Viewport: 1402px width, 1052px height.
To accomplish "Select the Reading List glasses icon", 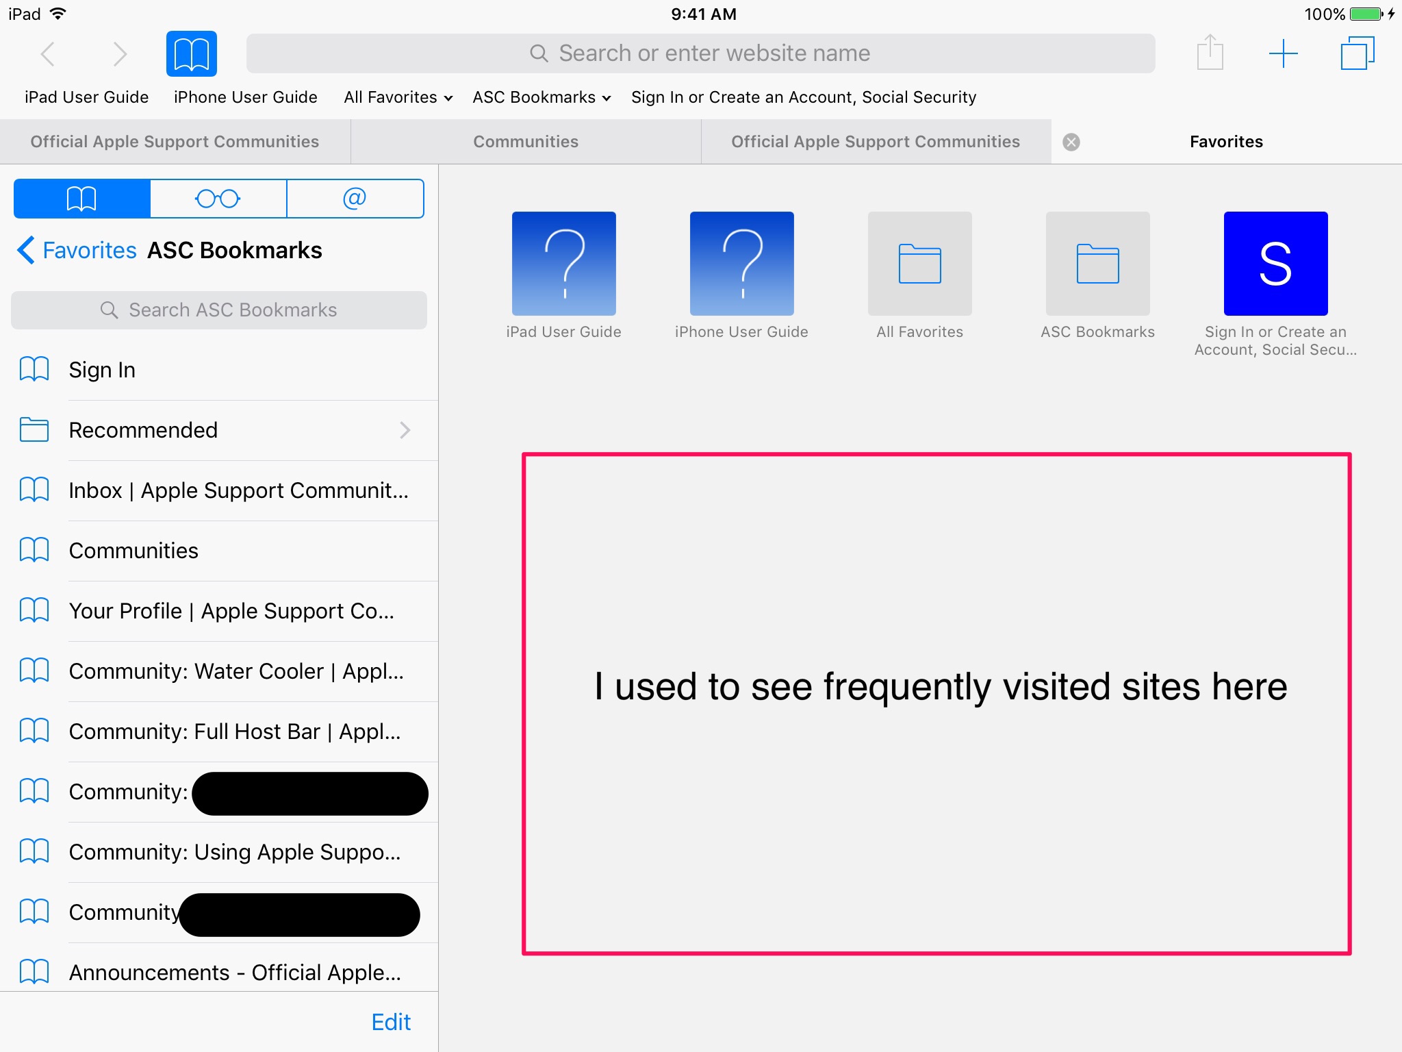I will click(218, 198).
